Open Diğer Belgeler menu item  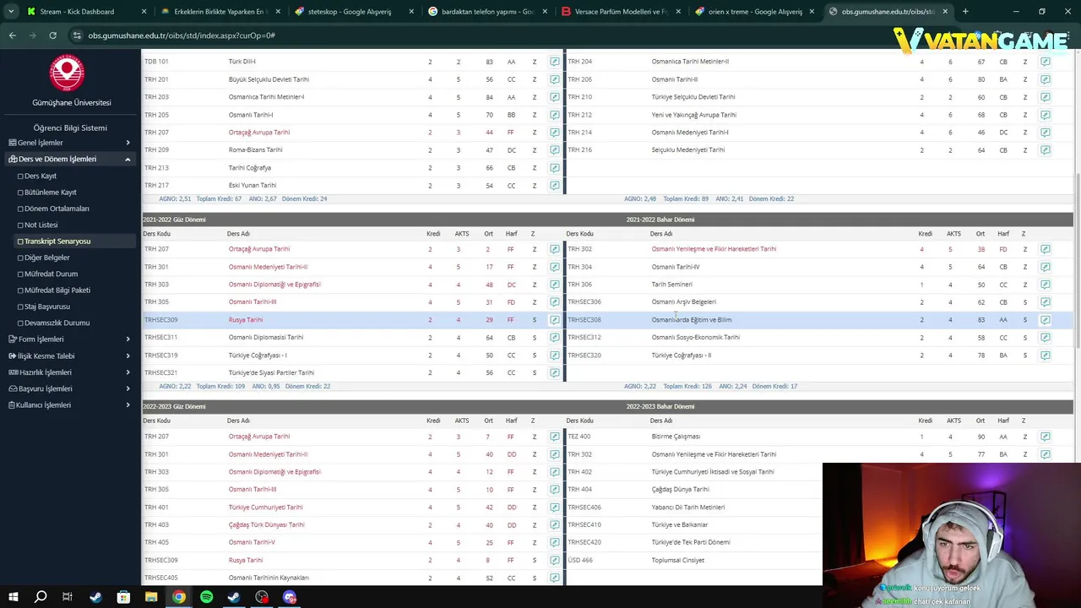click(x=46, y=258)
